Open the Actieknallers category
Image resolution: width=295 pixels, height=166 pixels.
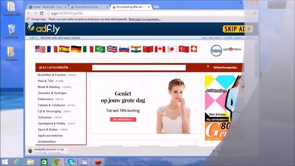pyautogui.click(x=47, y=142)
